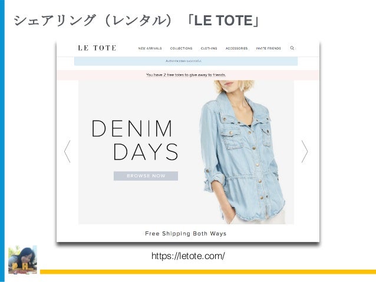The height and width of the screenshot is (282, 376).
Task: Click the Authentication successful notice bar
Action: point(186,61)
